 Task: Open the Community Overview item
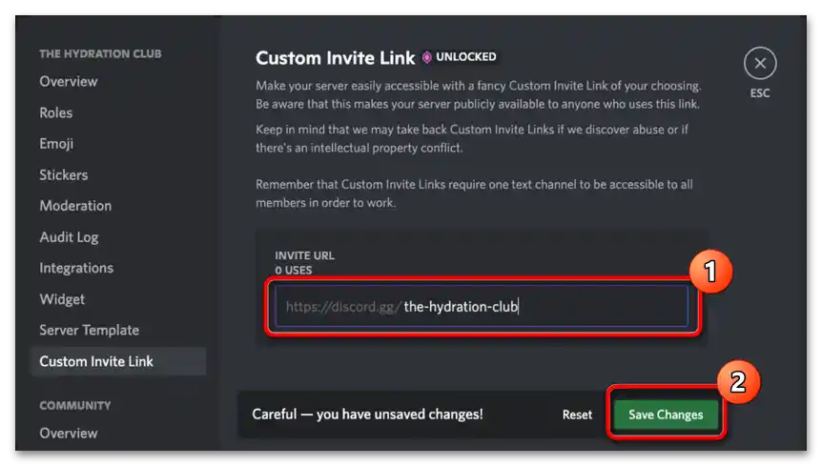click(x=68, y=433)
